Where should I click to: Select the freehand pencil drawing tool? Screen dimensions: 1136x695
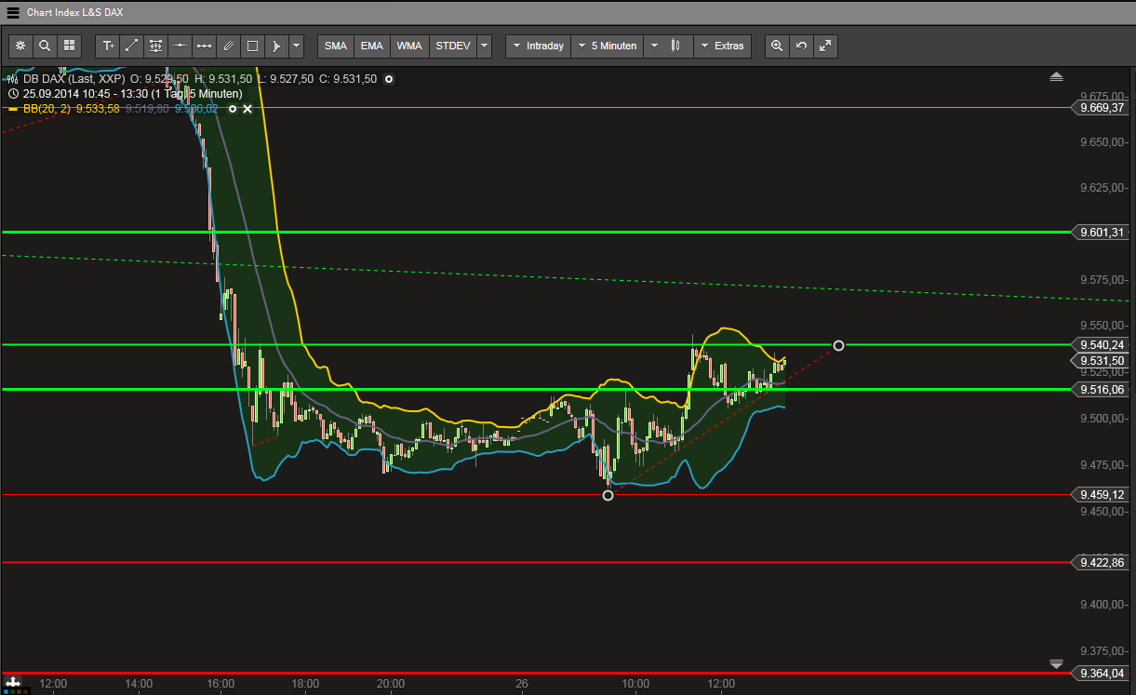click(x=228, y=45)
